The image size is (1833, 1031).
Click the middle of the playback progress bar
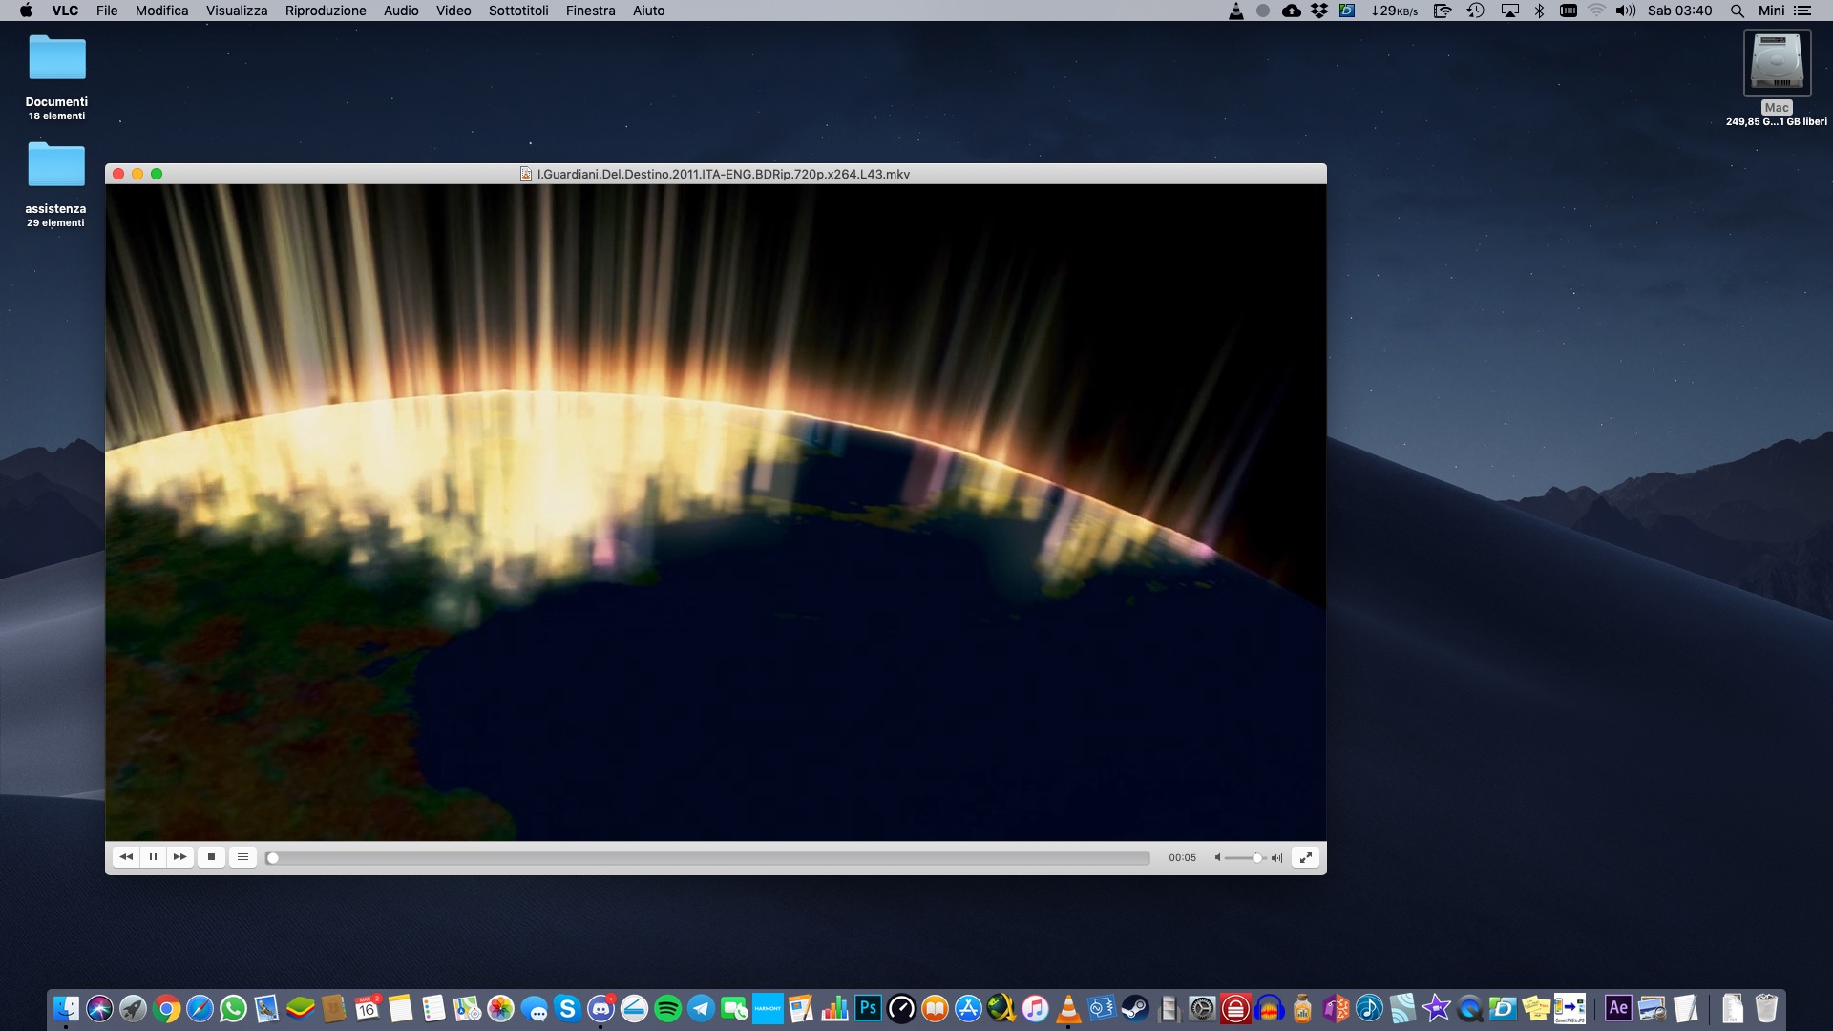click(x=707, y=858)
